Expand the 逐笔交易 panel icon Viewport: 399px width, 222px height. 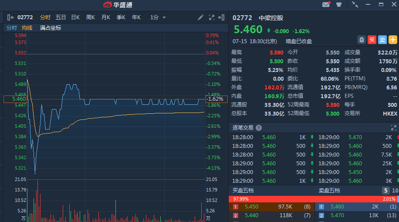(x=393, y=128)
